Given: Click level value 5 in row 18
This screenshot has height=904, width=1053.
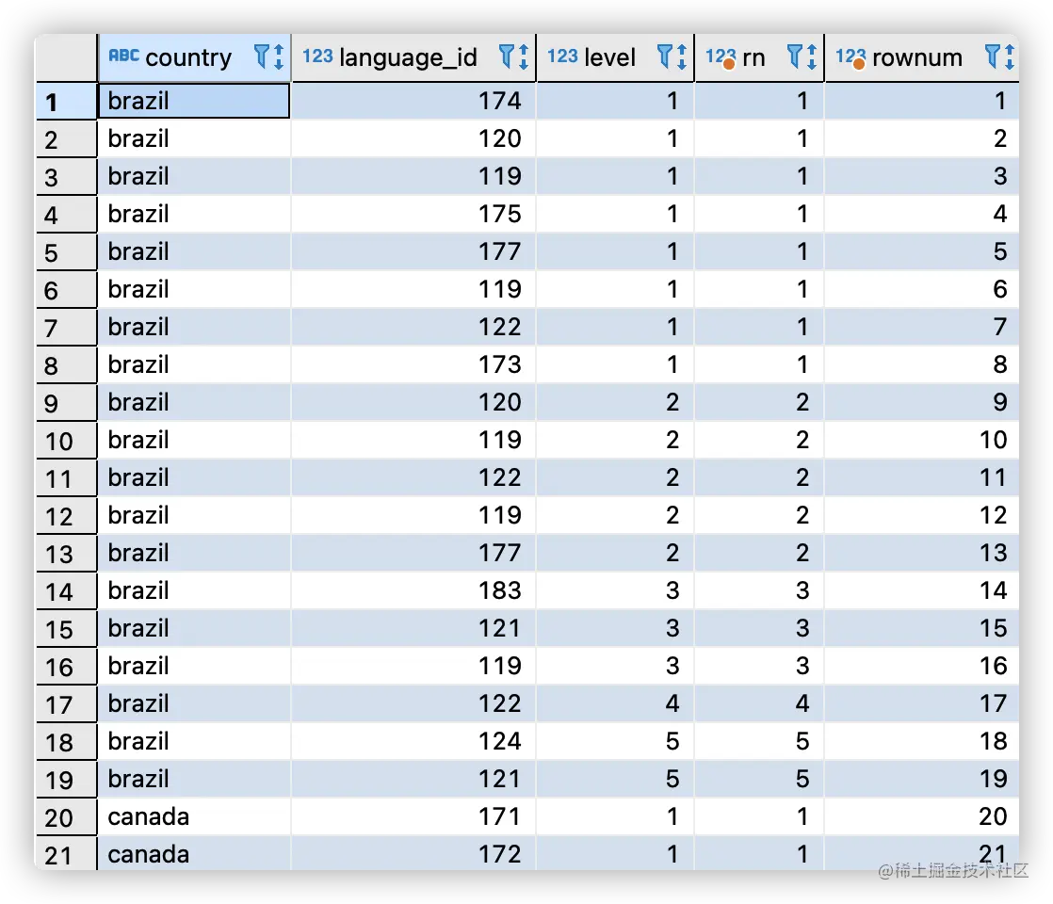Looking at the screenshot, I should [672, 741].
